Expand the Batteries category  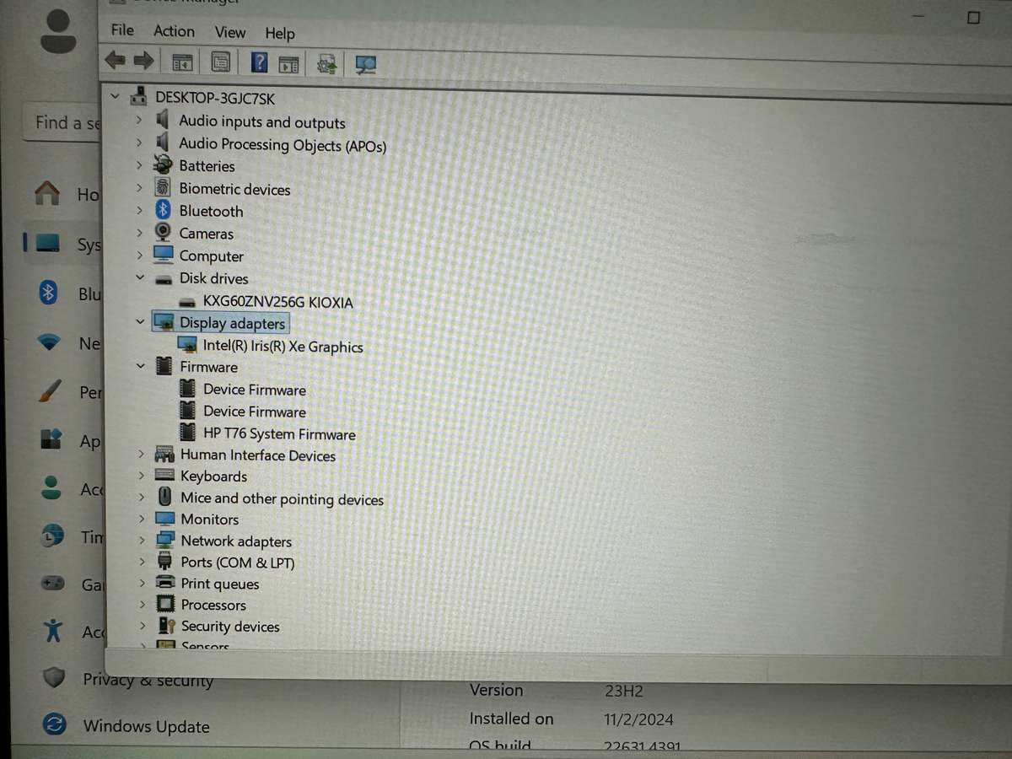click(140, 165)
